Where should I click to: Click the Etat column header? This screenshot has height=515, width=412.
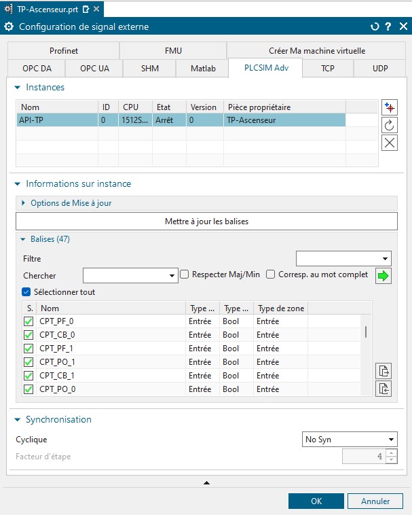click(169, 107)
